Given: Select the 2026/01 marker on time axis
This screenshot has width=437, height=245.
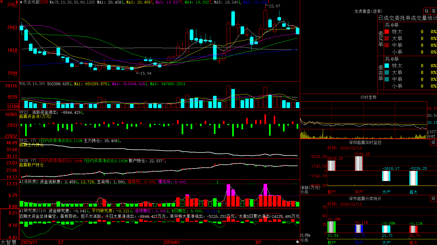Looking at the screenshot, I should click(x=172, y=242).
